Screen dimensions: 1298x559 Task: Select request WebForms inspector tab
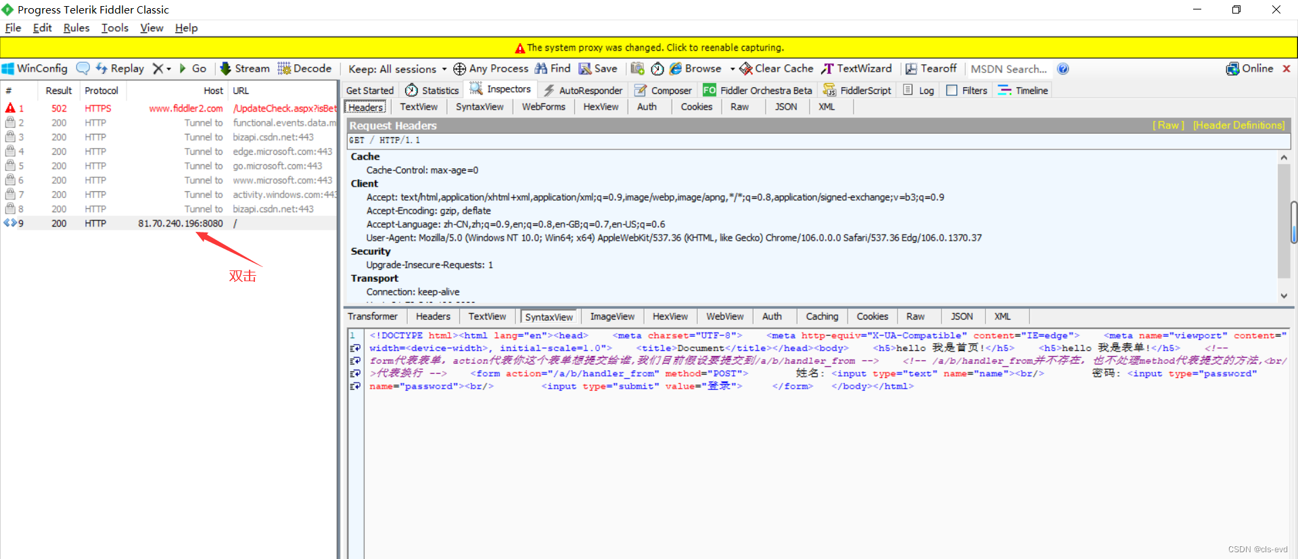(543, 107)
